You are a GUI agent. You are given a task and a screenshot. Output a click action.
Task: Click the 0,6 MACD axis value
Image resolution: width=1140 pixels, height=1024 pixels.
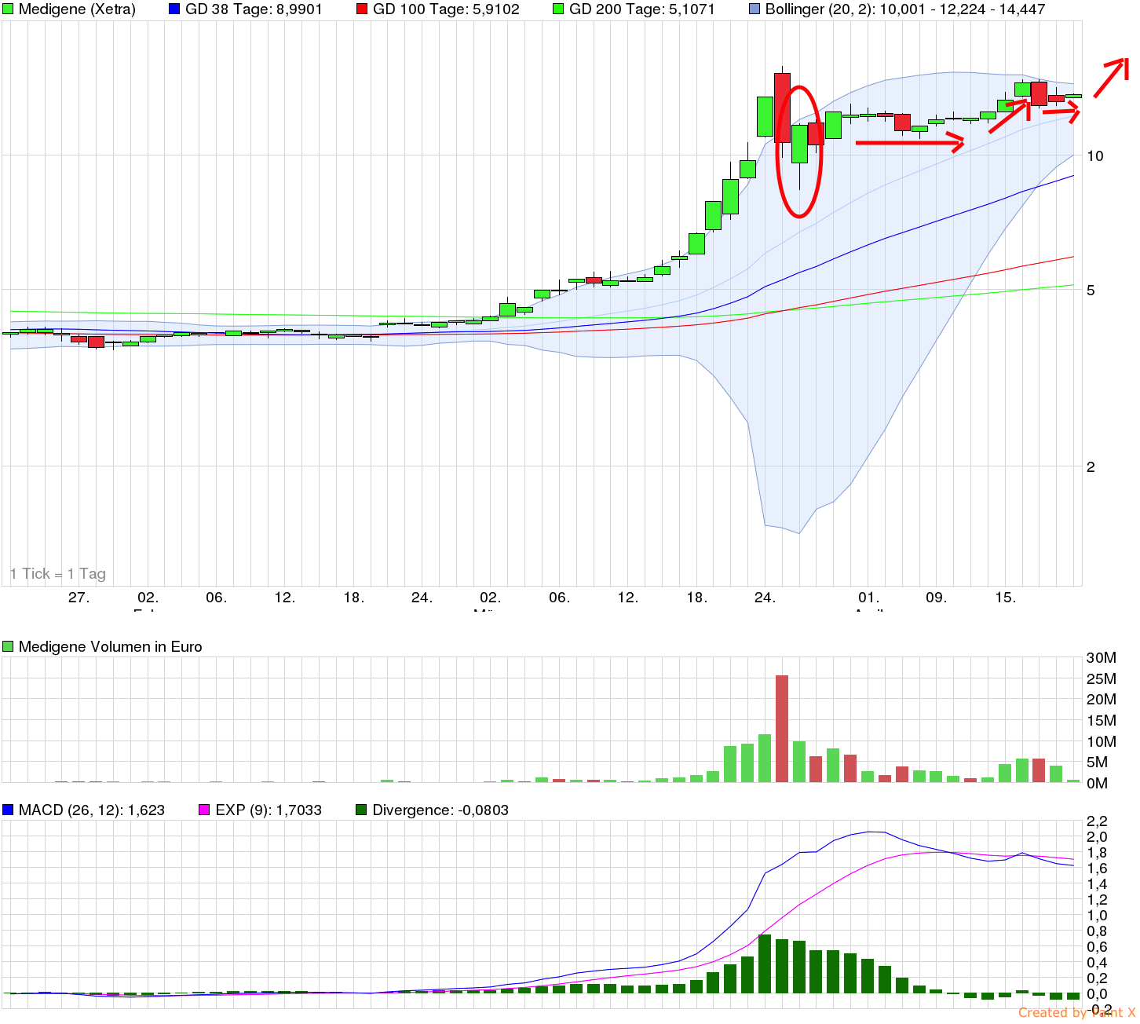coord(1097,947)
